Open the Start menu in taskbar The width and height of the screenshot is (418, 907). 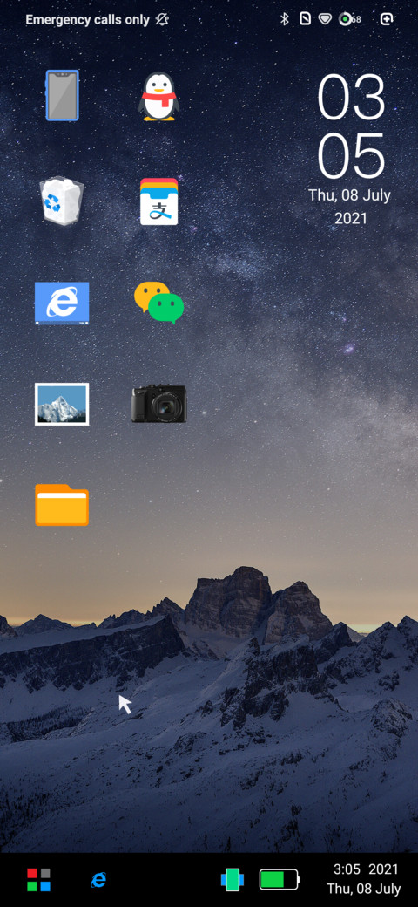[38, 880]
